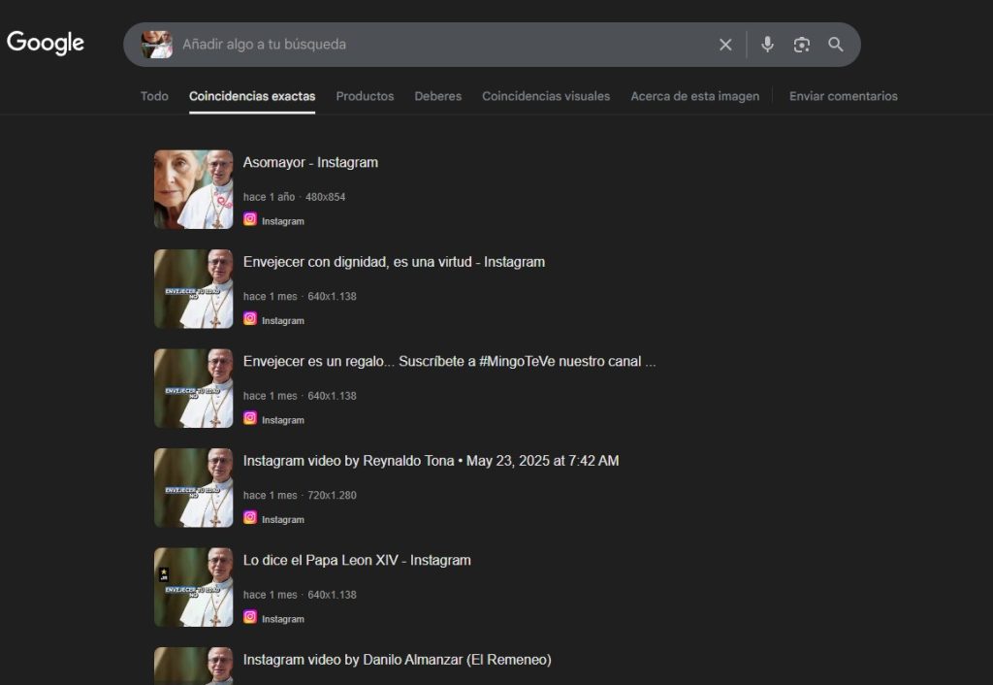Switch to the Todo tab

point(154,96)
